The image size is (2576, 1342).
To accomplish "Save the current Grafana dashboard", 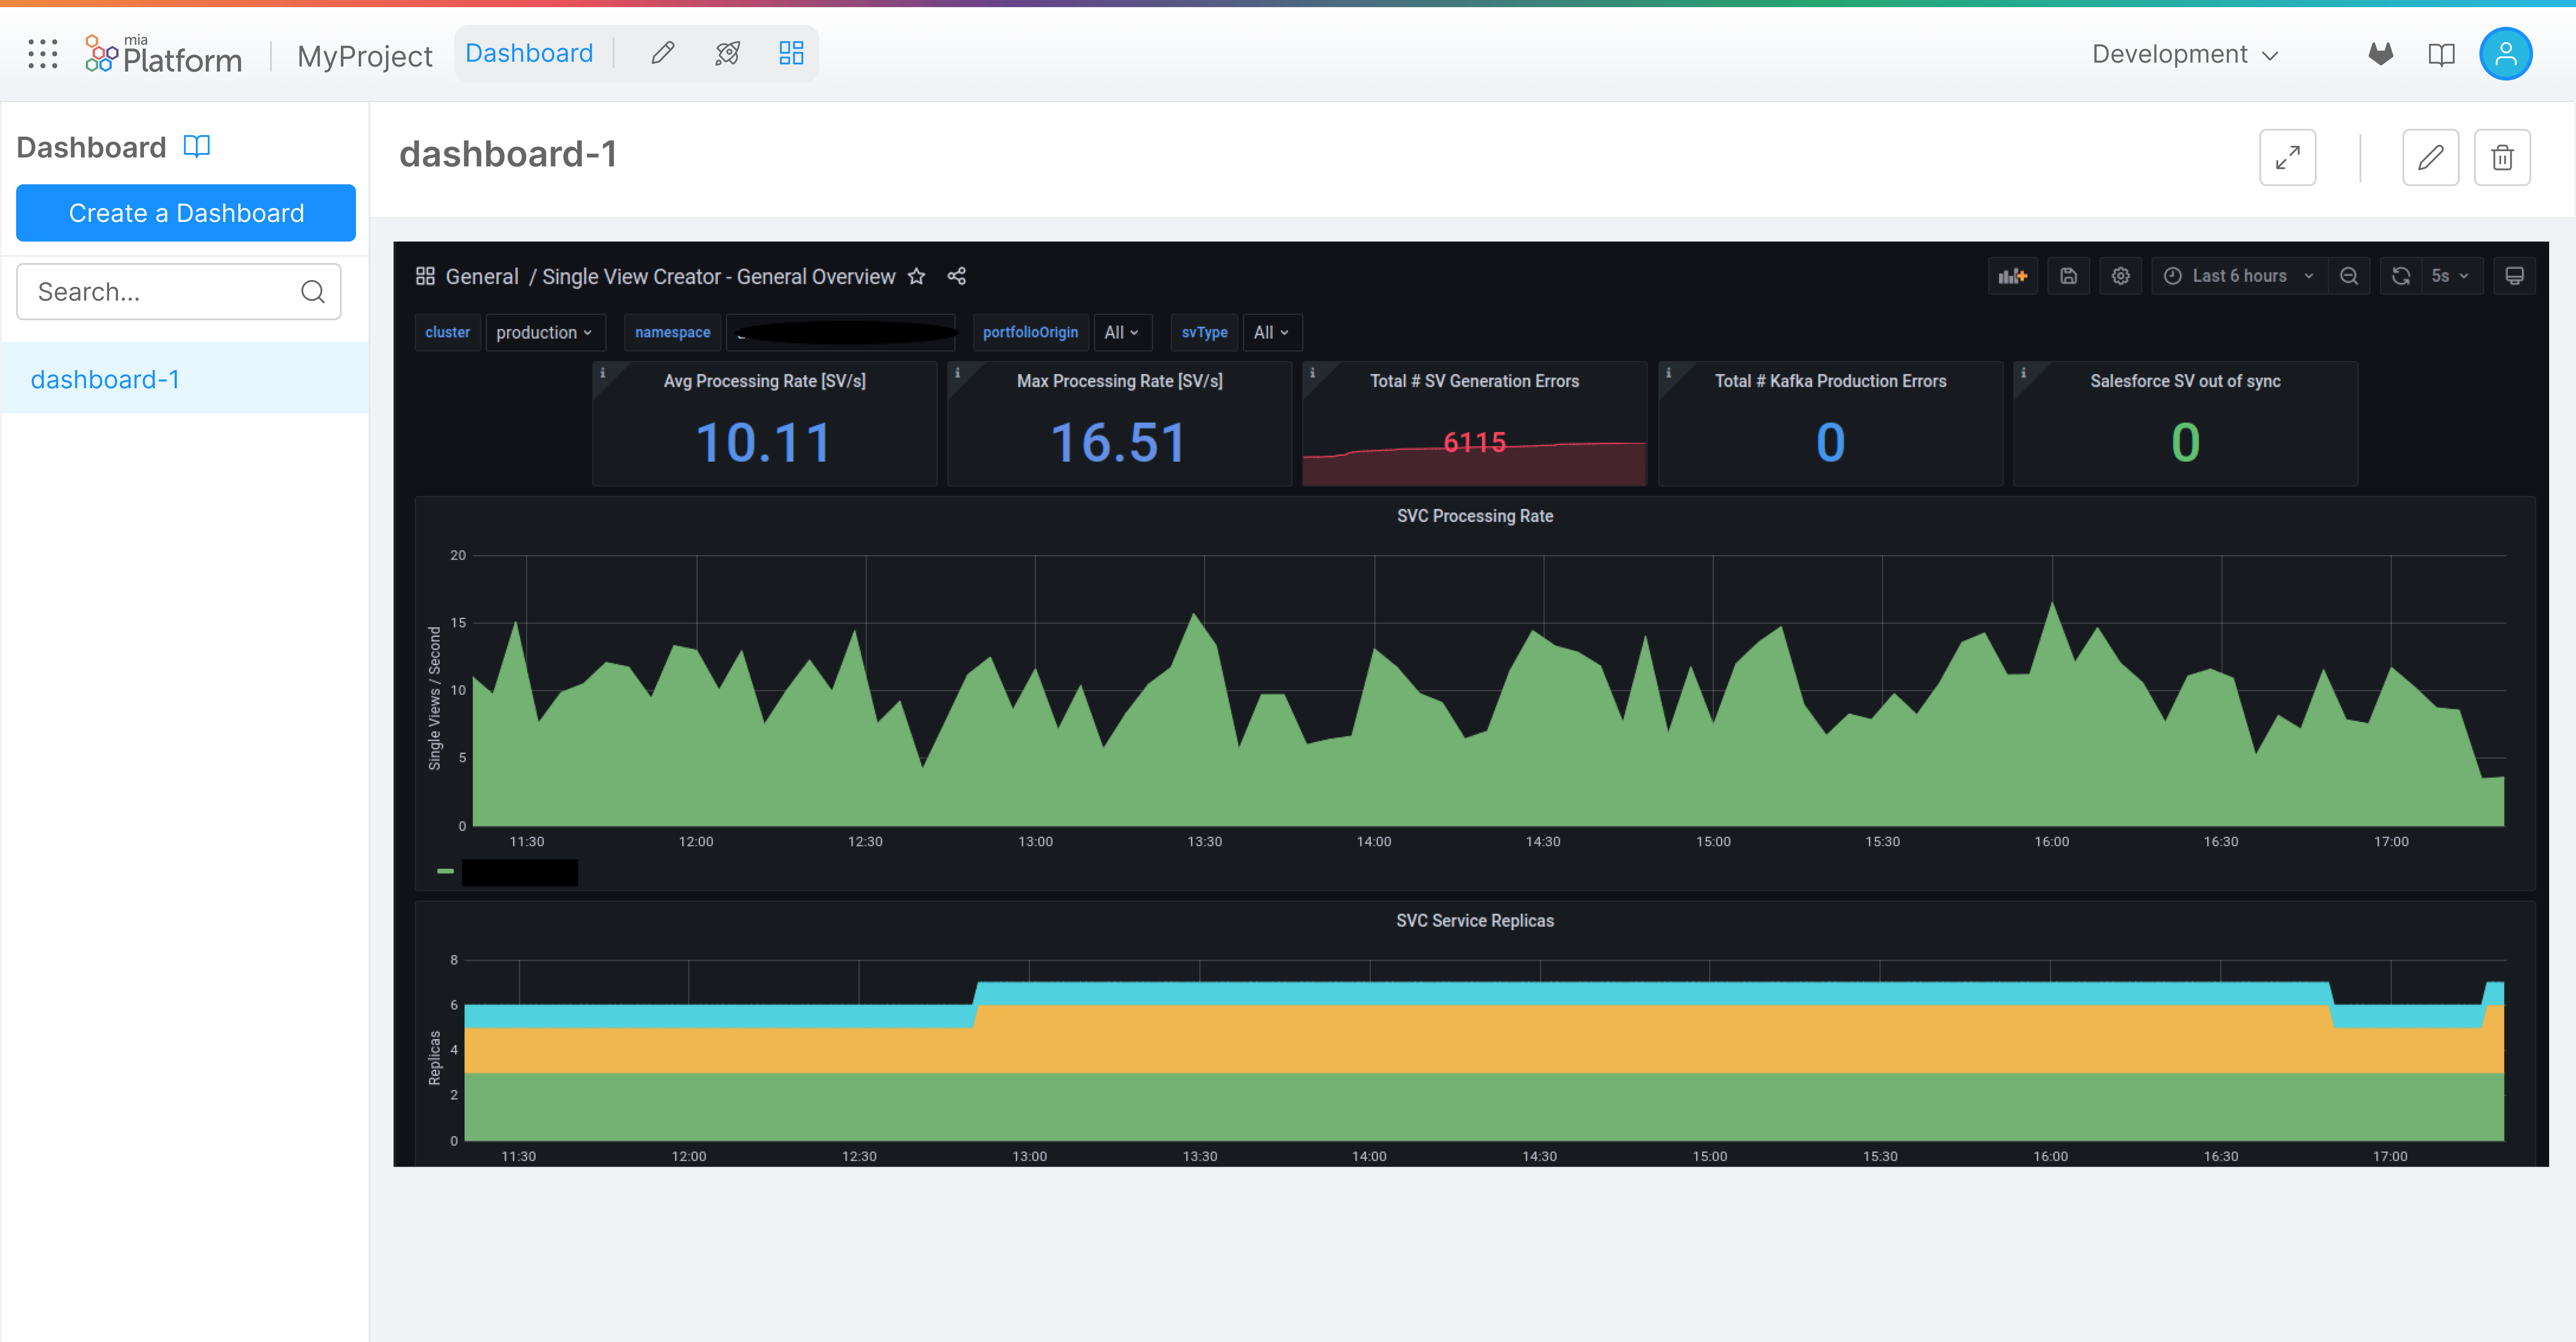I will [x=2068, y=276].
